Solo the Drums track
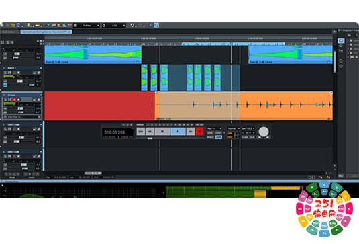 [5, 99]
